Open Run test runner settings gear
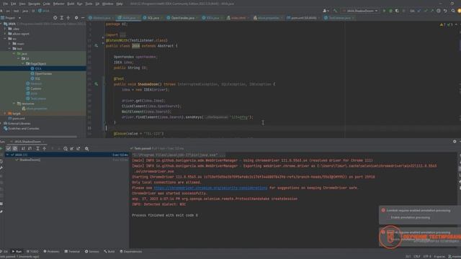This screenshot has width=461, height=259. click(87, 149)
